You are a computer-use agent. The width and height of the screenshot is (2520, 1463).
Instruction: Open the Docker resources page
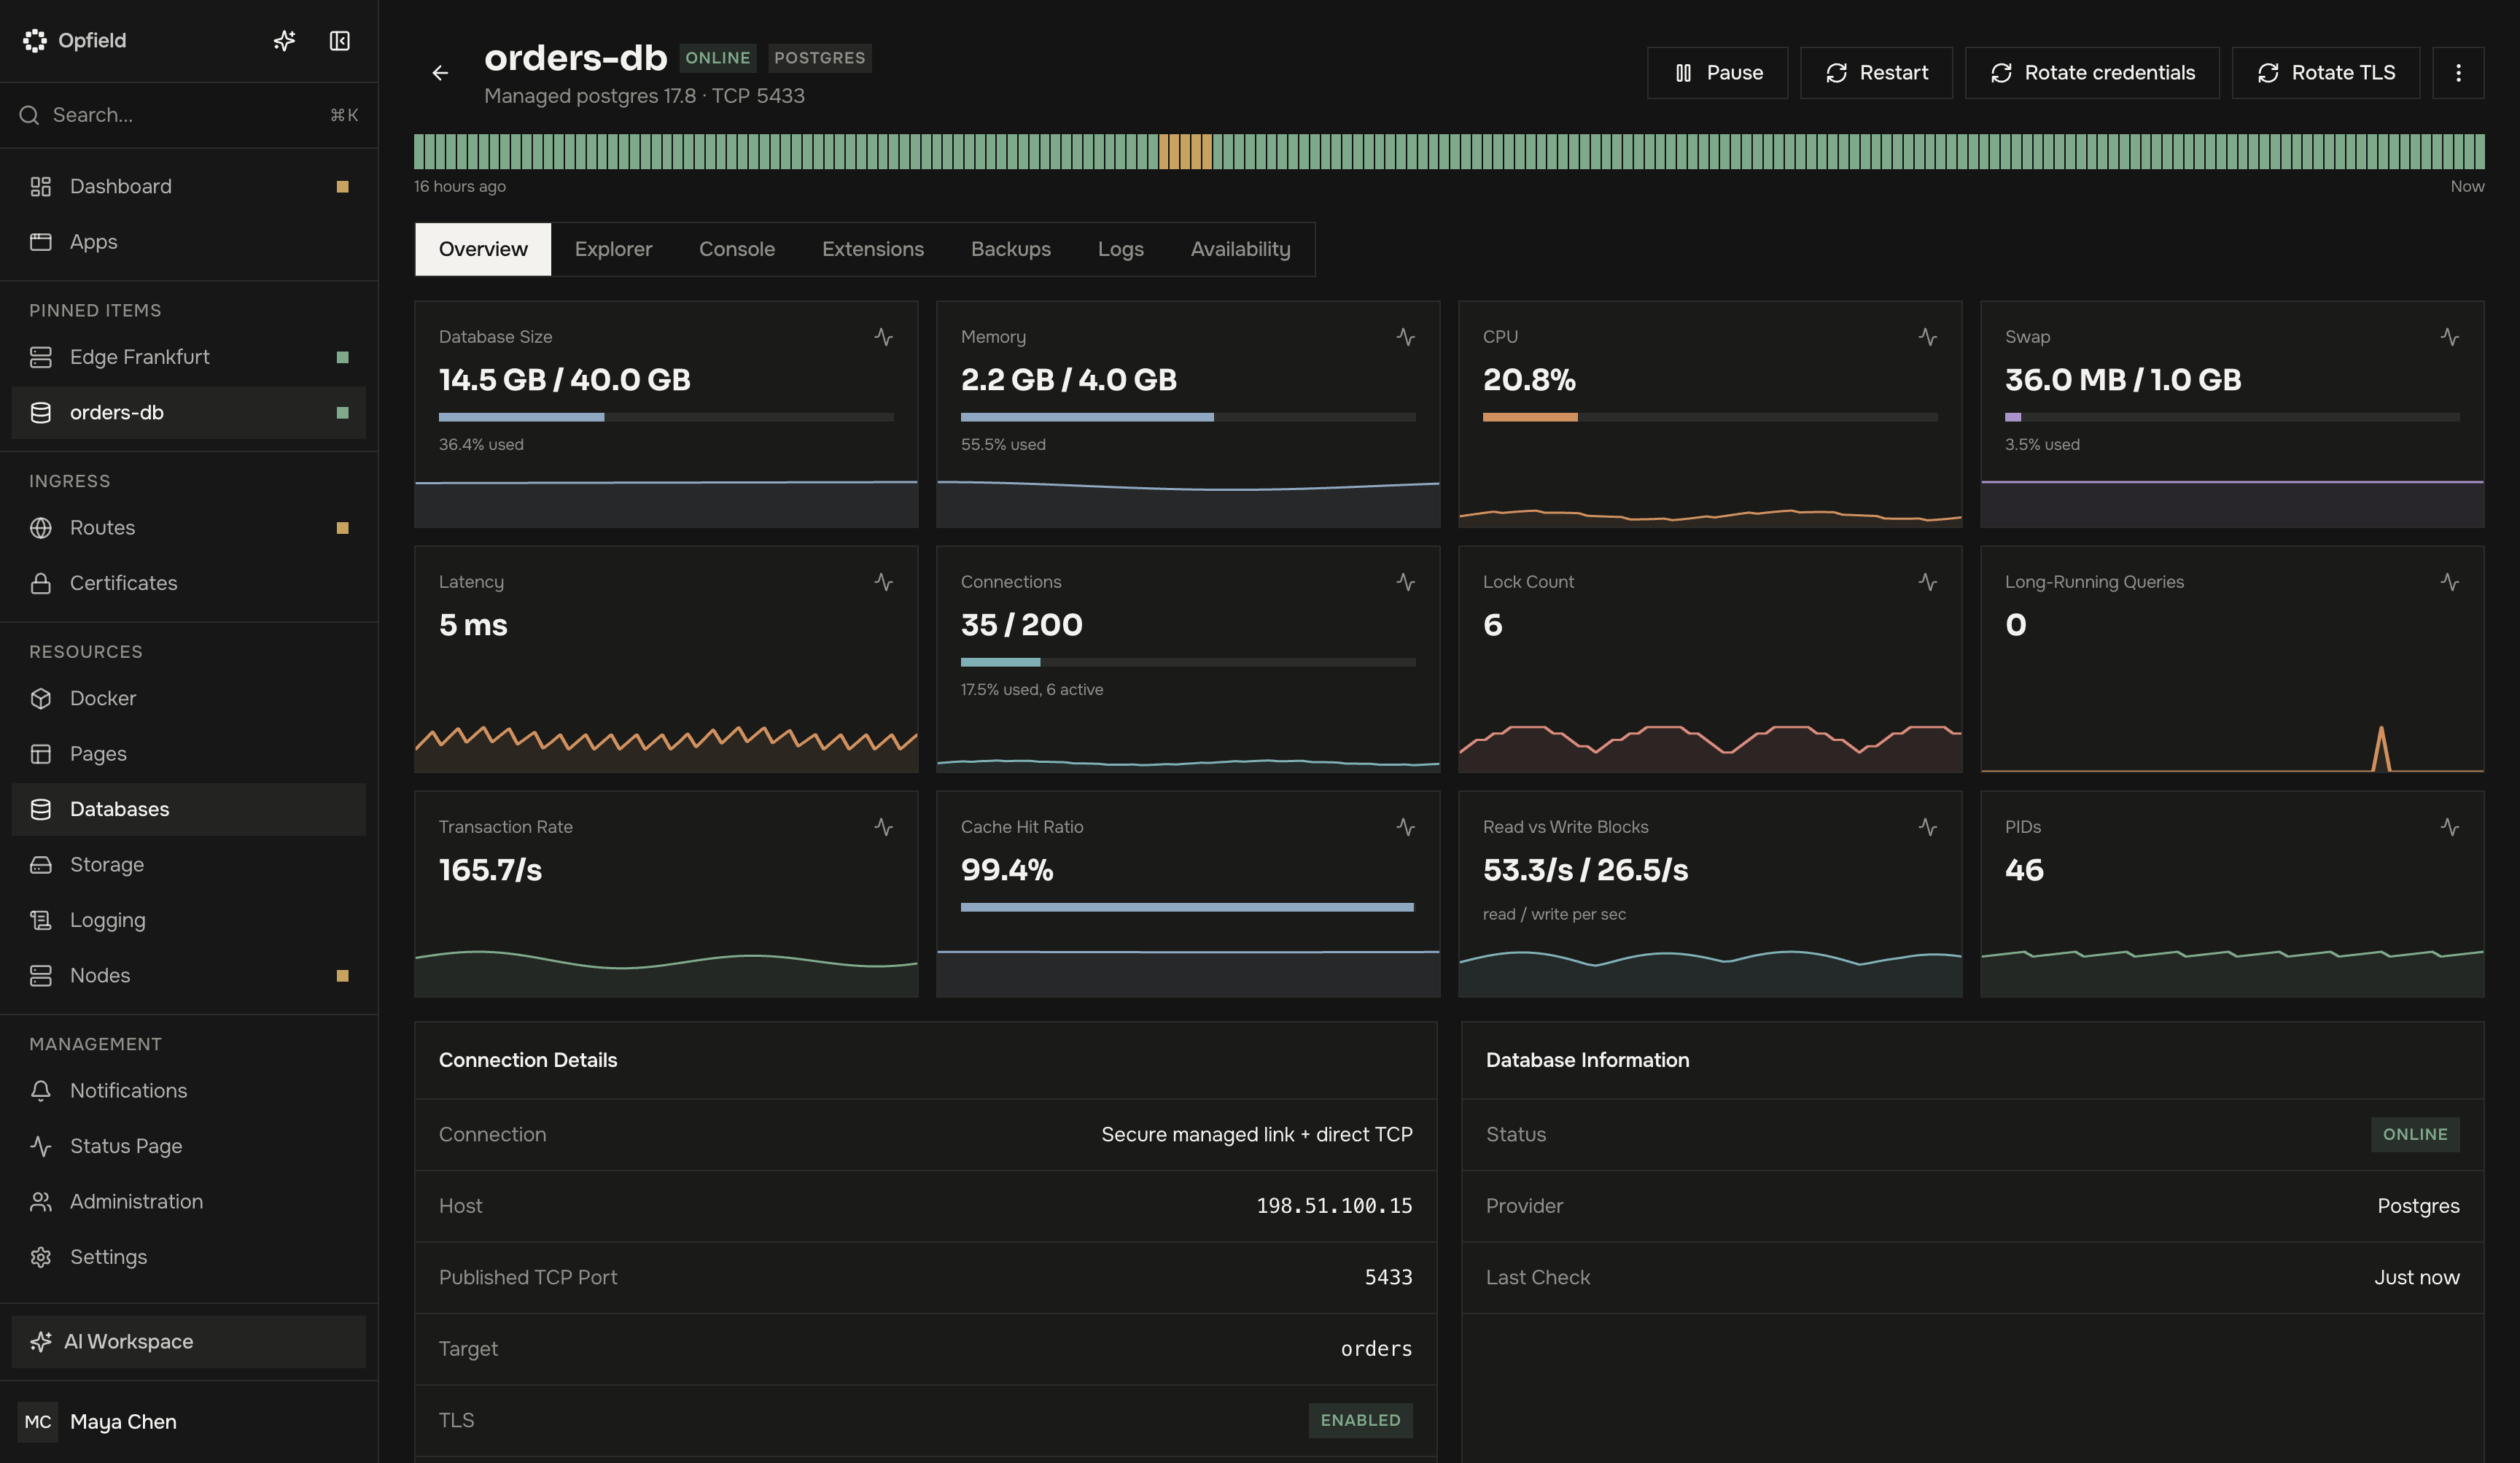[x=188, y=698]
